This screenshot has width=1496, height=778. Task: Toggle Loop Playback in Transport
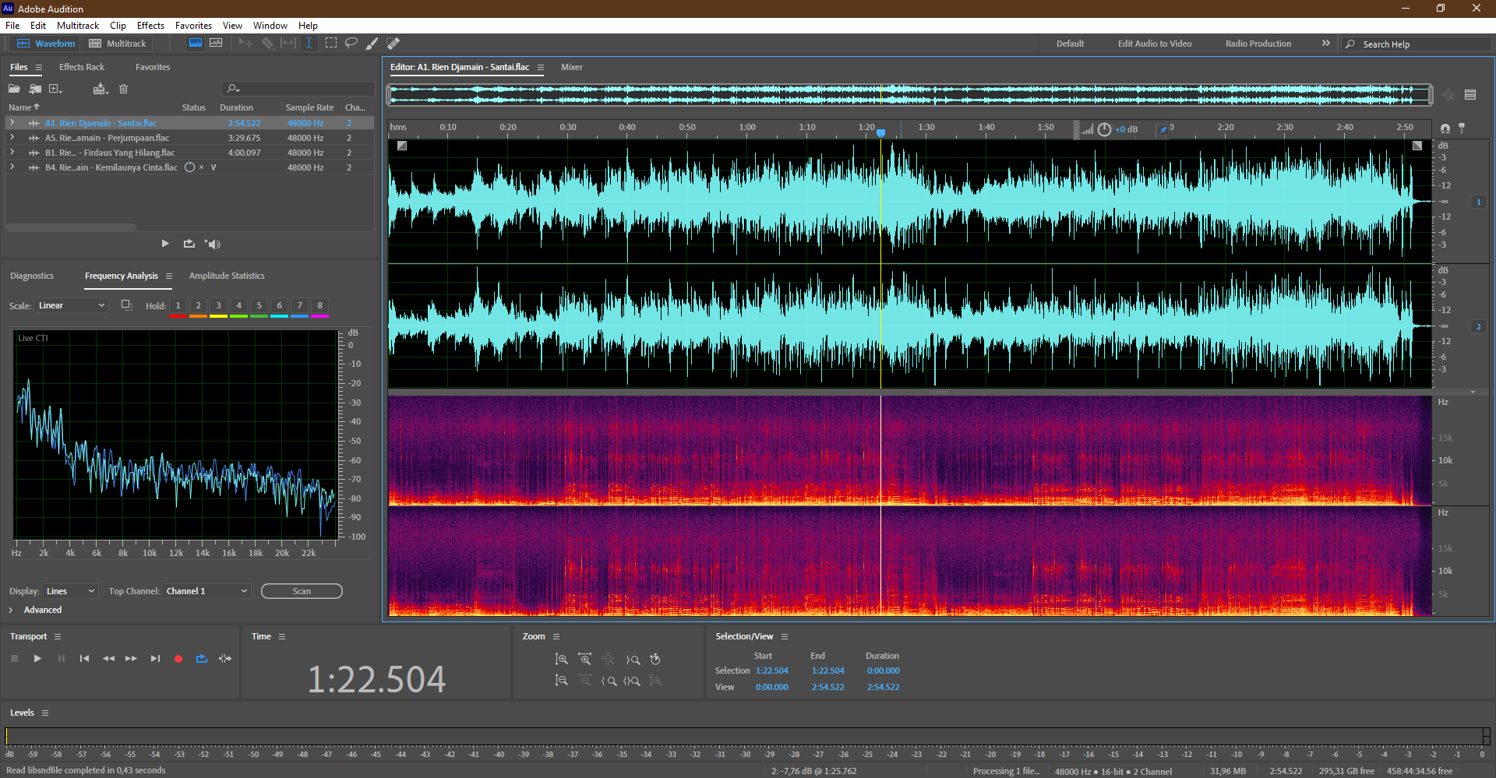click(x=202, y=659)
